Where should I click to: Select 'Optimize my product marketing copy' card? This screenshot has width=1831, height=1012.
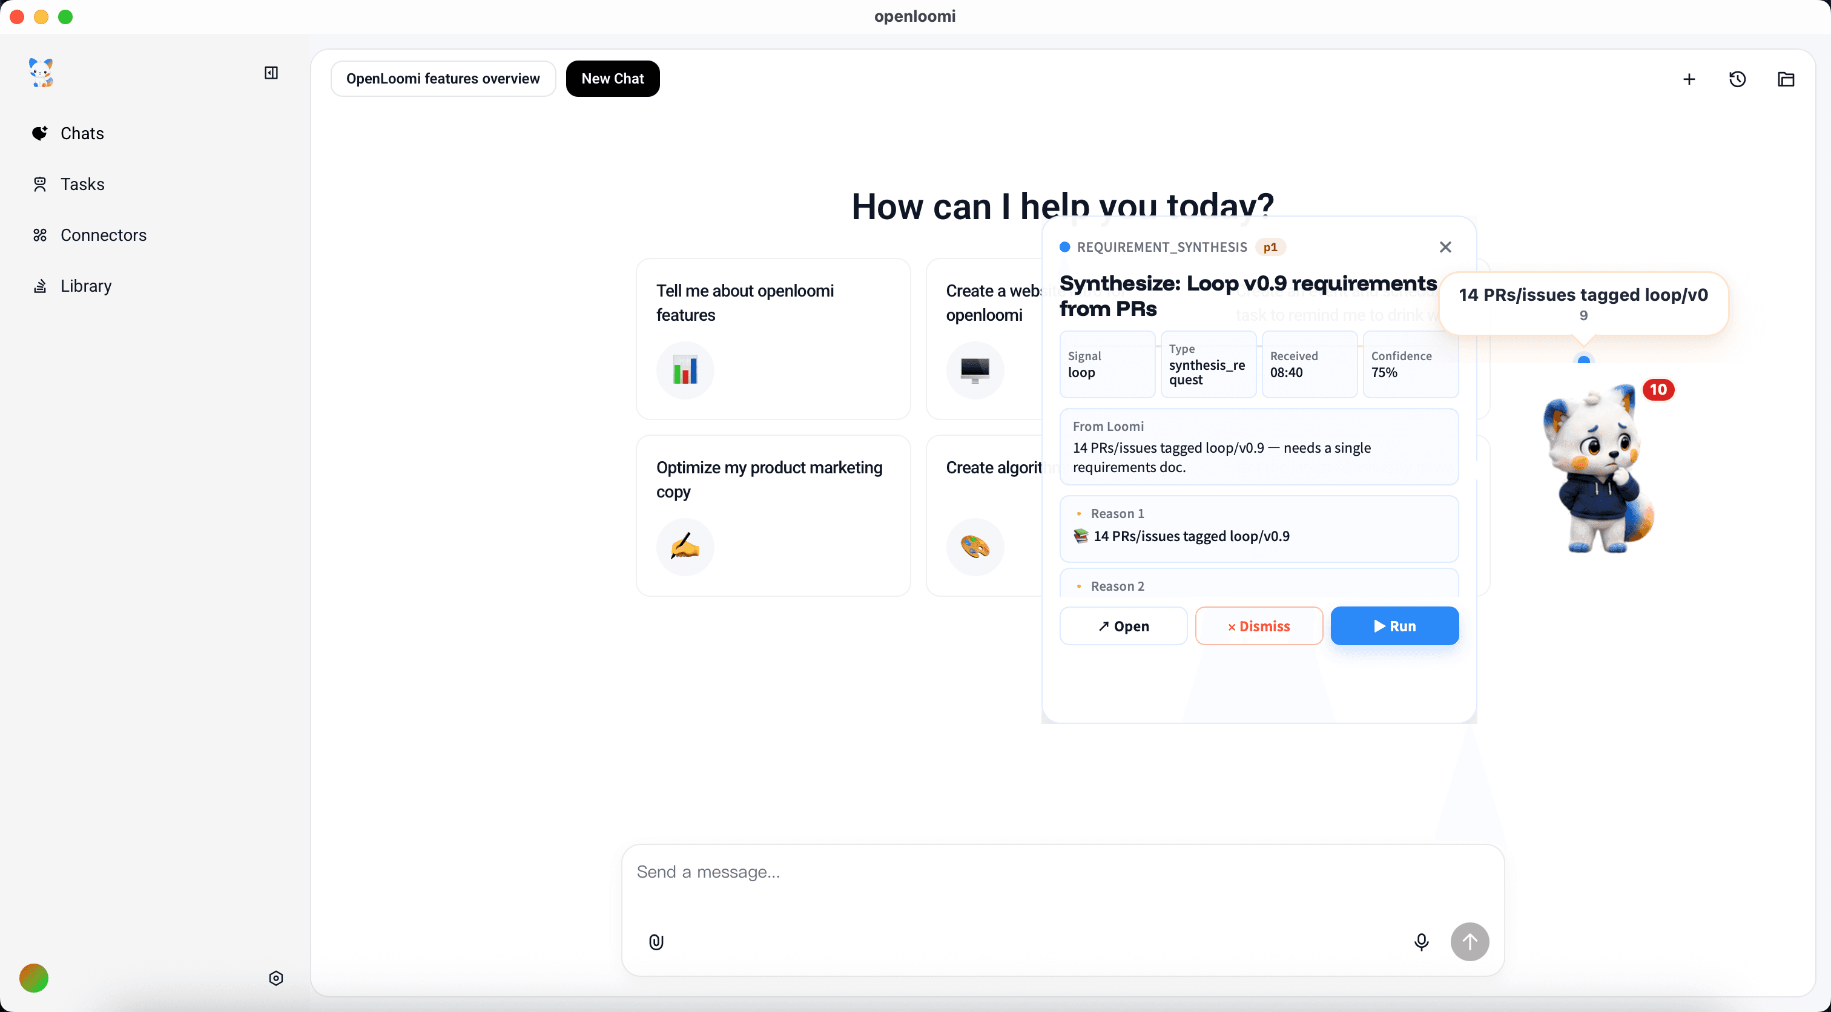pos(773,516)
